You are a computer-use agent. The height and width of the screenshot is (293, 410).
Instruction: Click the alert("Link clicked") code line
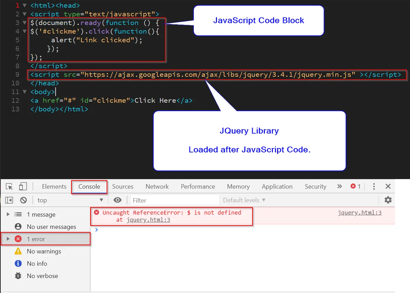pos(97,40)
